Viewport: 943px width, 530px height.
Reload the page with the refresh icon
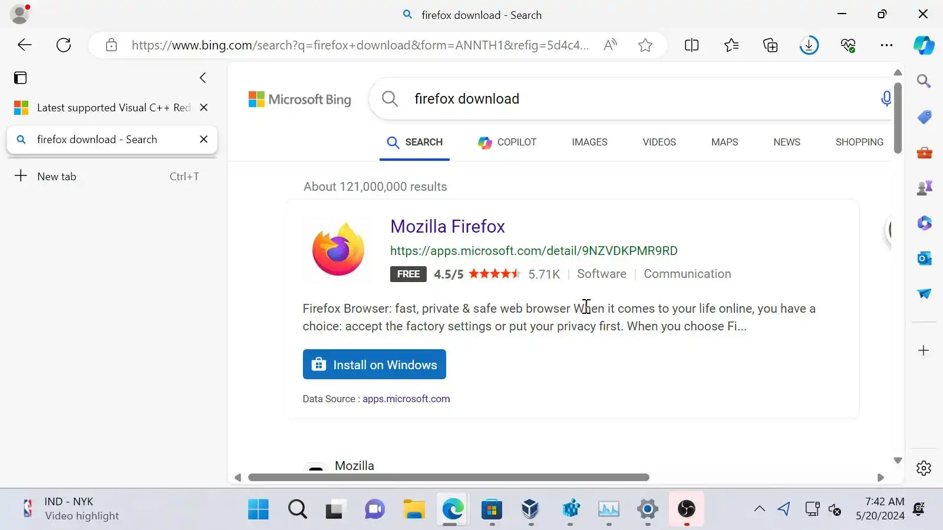coord(64,45)
